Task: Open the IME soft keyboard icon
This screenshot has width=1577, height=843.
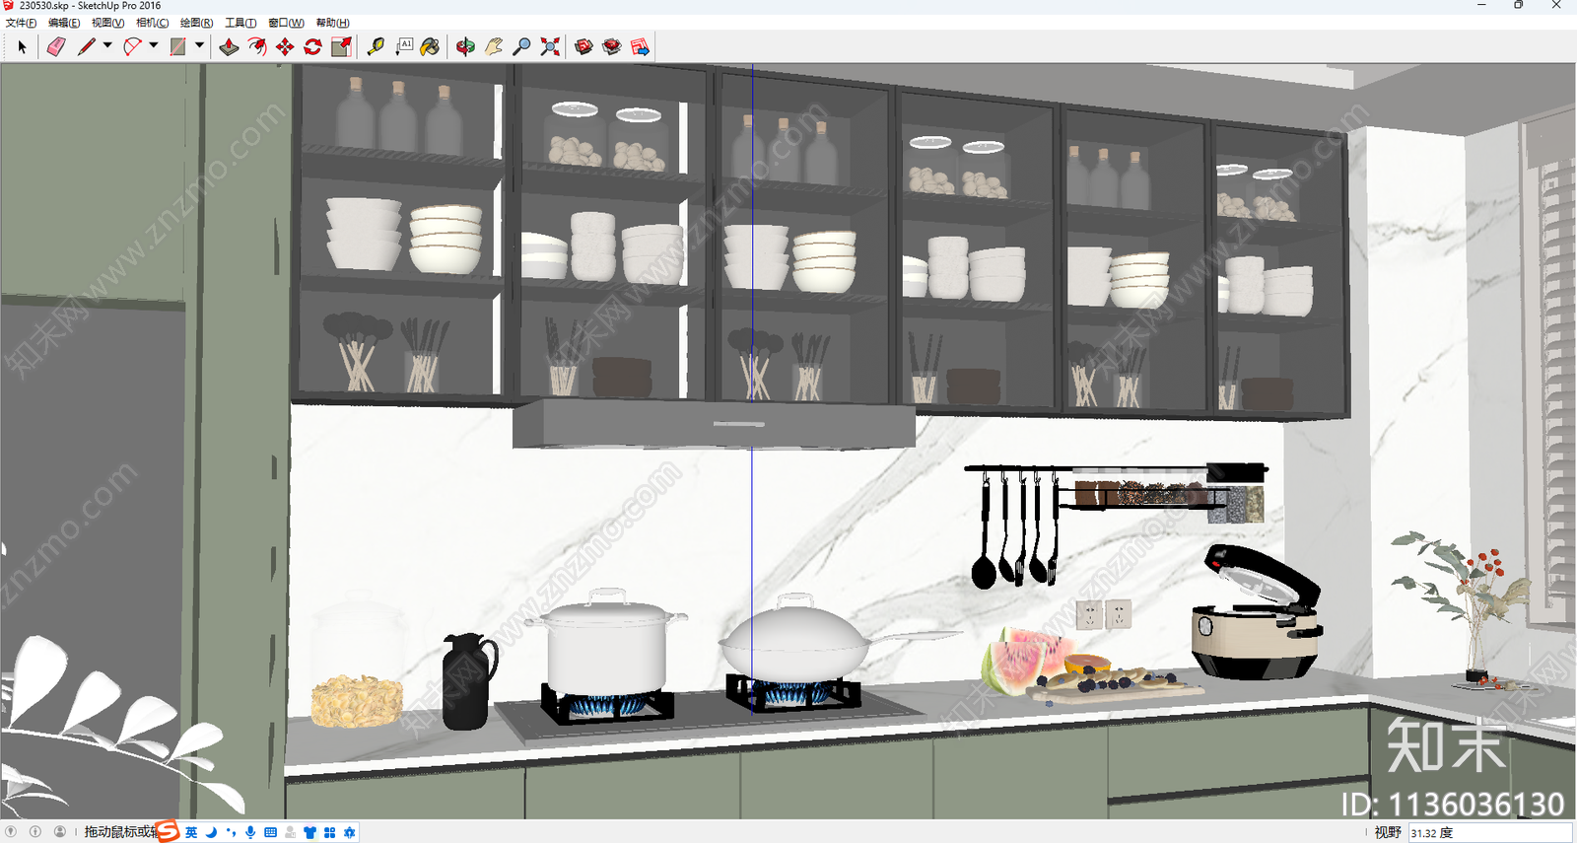Action: click(x=270, y=832)
